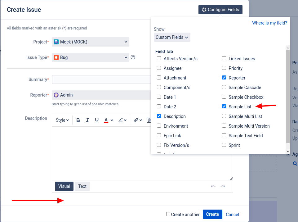This screenshot has height=222, width=298.
Task: Click the magnifier icon in background page
Action: (295, 164)
